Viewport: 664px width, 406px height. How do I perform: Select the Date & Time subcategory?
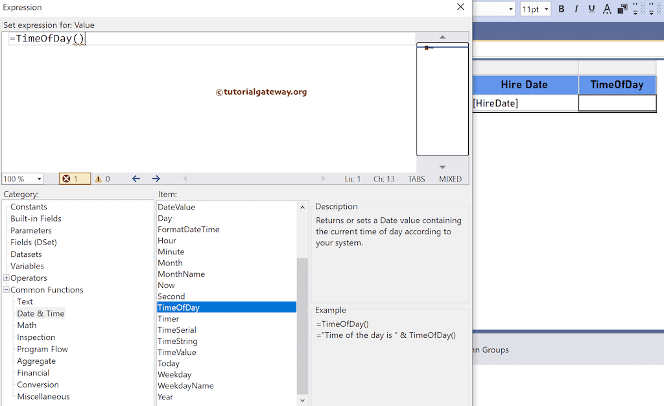point(41,313)
